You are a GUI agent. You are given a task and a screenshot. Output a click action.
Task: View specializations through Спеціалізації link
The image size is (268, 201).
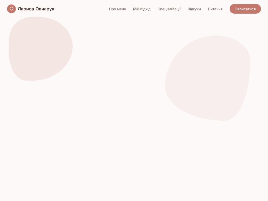pos(169,9)
